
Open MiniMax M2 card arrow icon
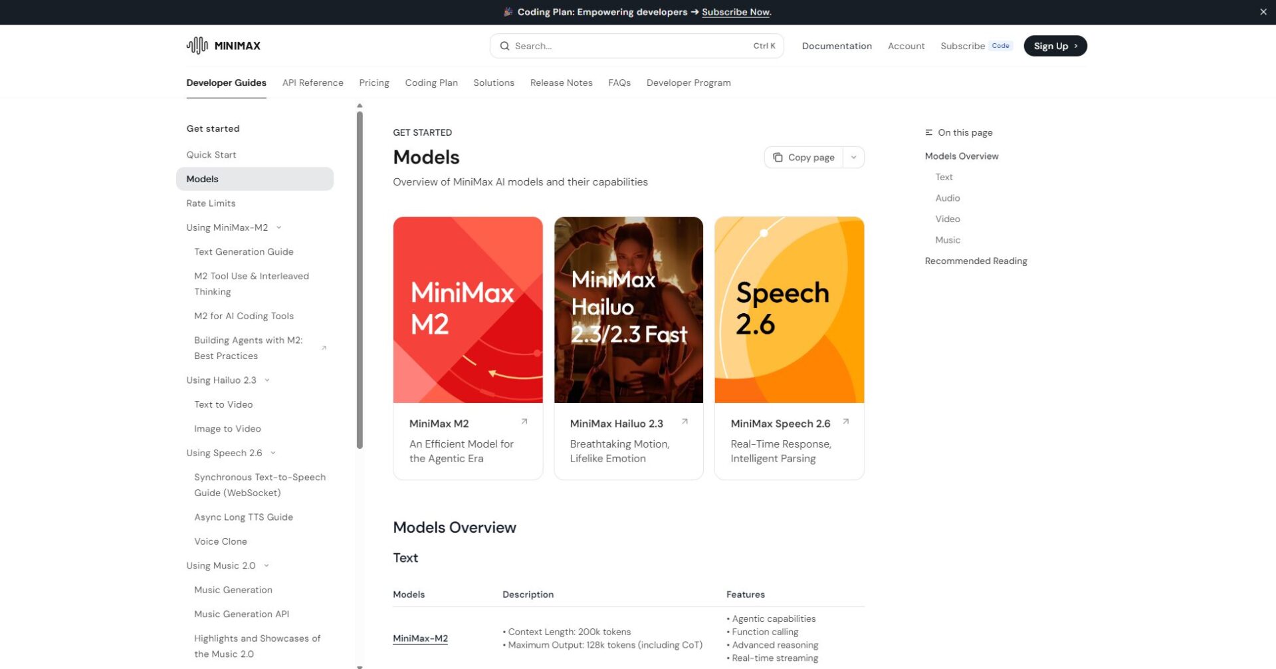[x=524, y=422]
